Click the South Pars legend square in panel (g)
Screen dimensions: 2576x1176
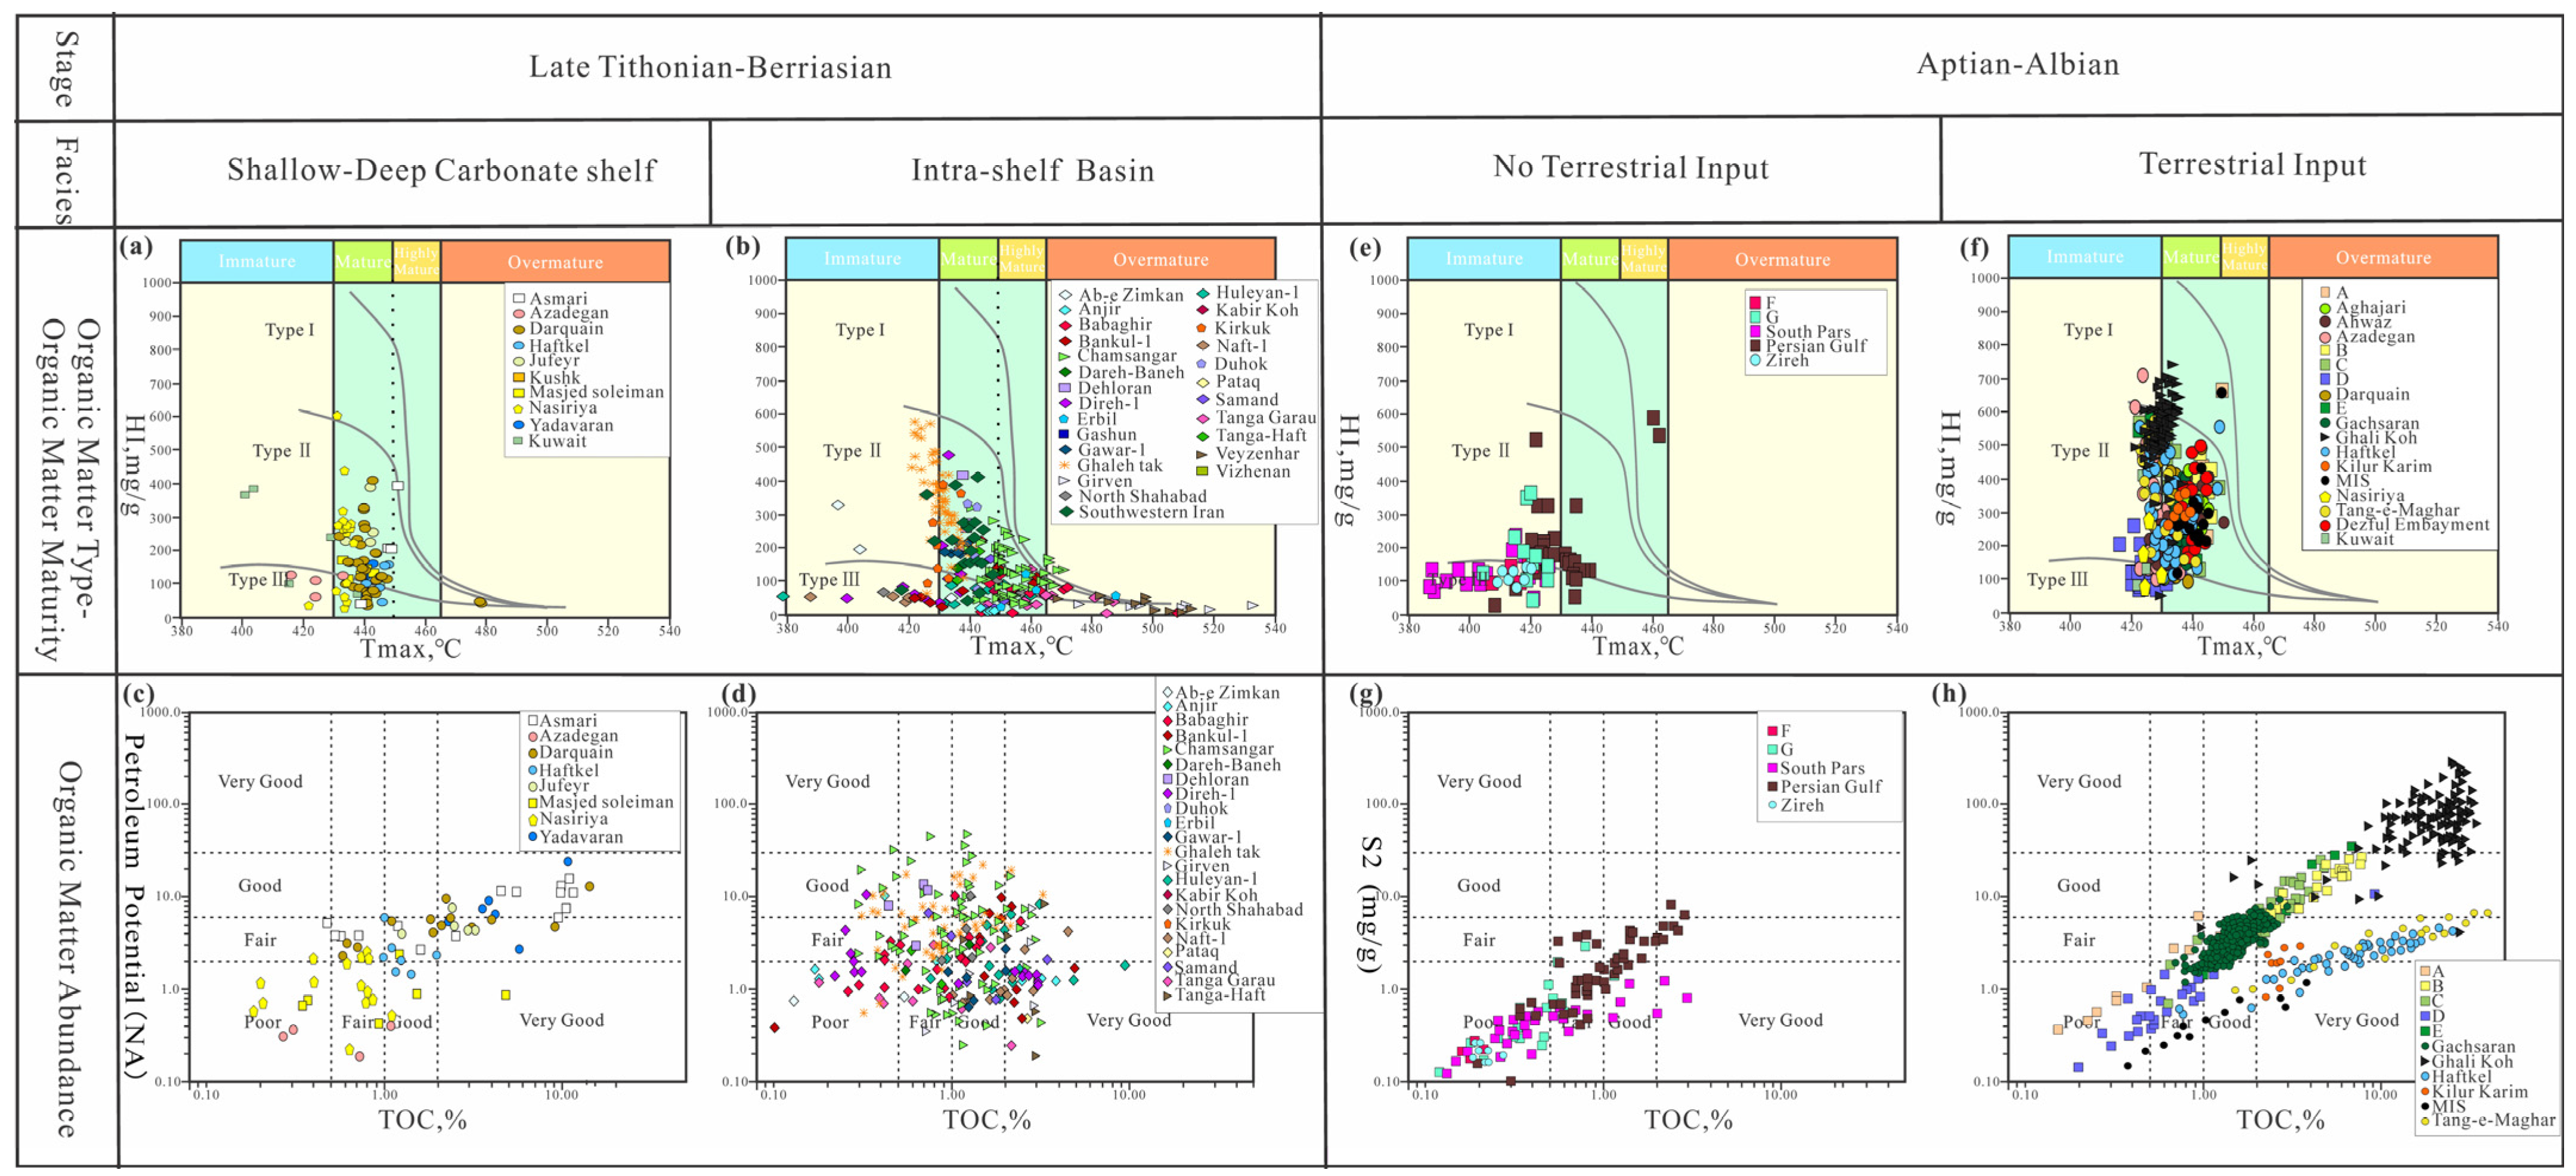1772,768
